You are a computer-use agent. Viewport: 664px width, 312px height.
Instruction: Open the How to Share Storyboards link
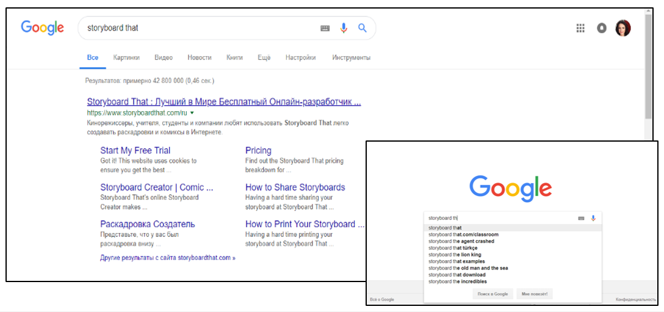coord(295,187)
